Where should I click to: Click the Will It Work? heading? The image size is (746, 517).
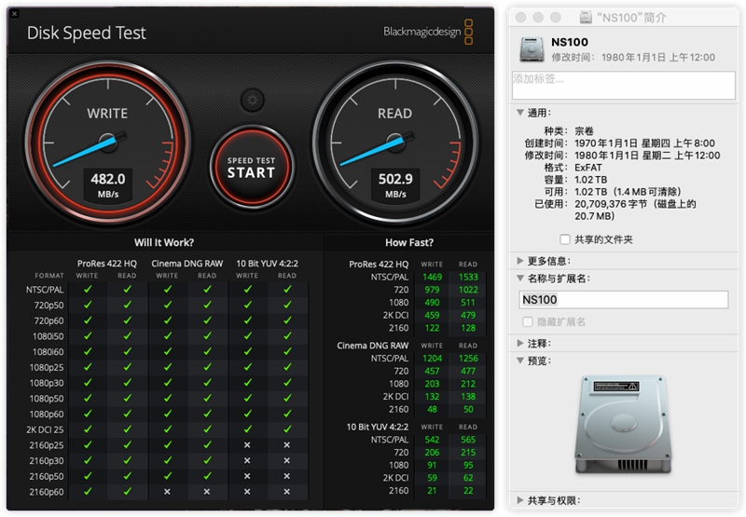coord(164,242)
